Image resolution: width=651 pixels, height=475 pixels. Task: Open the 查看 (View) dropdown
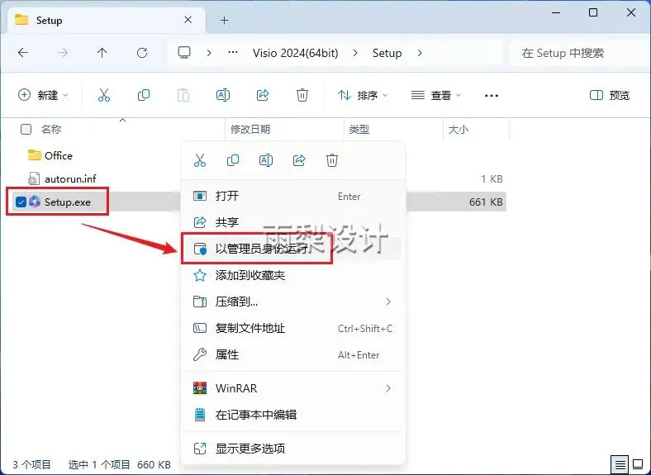pyautogui.click(x=436, y=96)
